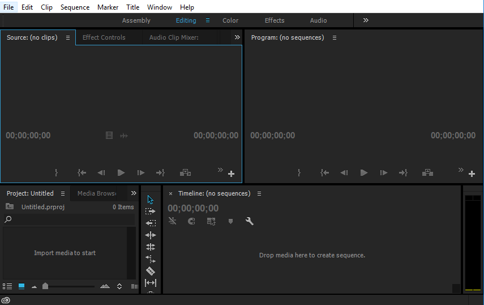Open the Program panel menu

pos(335,38)
